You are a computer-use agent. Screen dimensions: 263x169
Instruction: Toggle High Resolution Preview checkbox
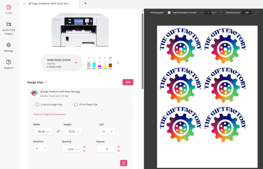(169, 13)
